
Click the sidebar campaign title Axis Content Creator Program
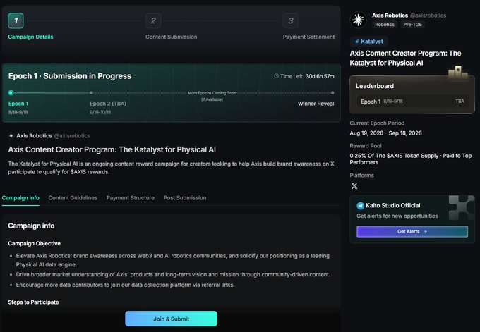coord(405,58)
